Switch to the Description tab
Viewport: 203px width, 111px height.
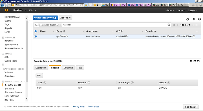pos(41,68)
